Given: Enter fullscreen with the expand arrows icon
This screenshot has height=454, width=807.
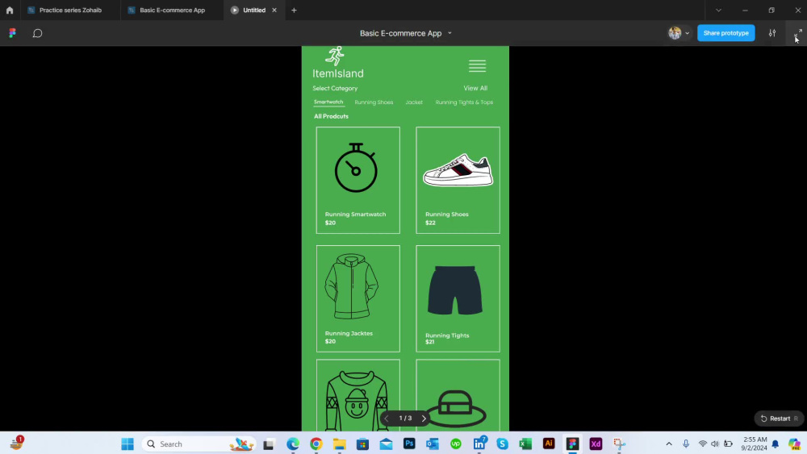Looking at the screenshot, I should click(798, 33).
